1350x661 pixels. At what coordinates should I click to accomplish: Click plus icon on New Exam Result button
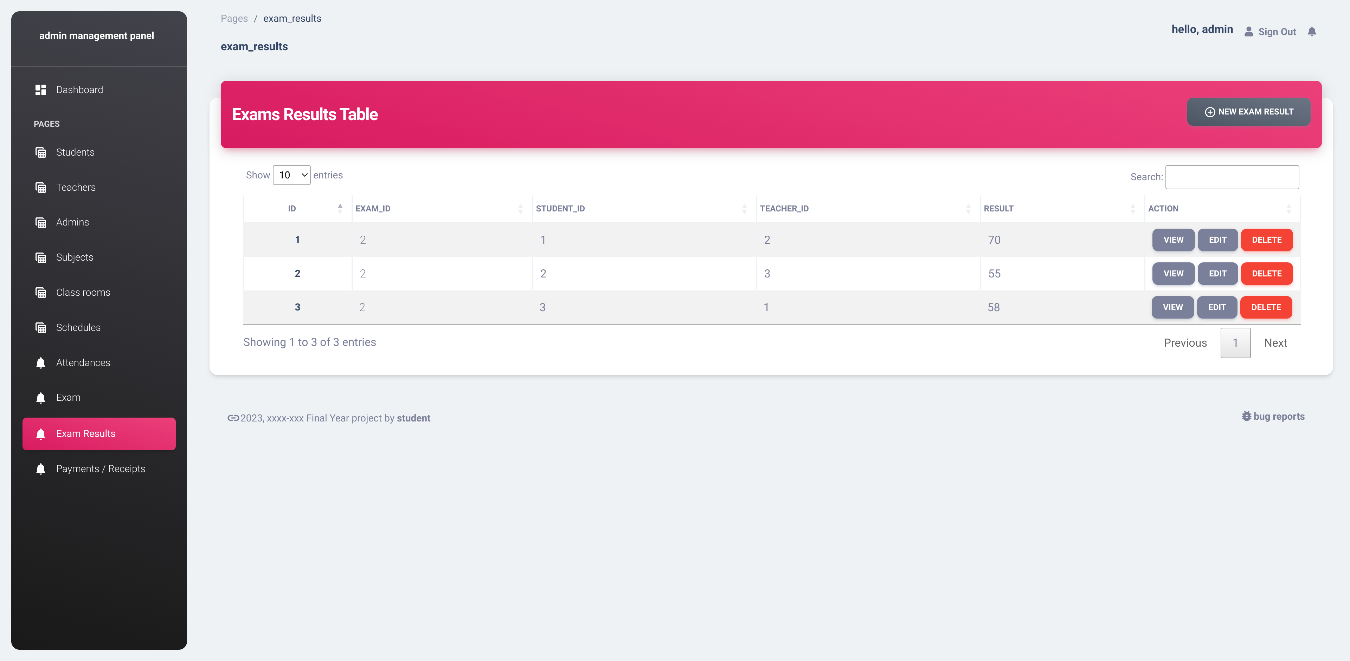click(1209, 112)
